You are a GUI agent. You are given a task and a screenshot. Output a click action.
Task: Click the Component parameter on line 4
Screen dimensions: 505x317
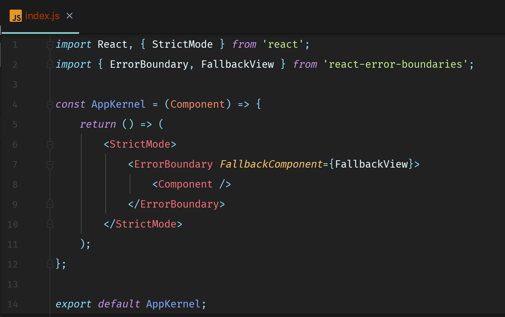coord(197,104)
